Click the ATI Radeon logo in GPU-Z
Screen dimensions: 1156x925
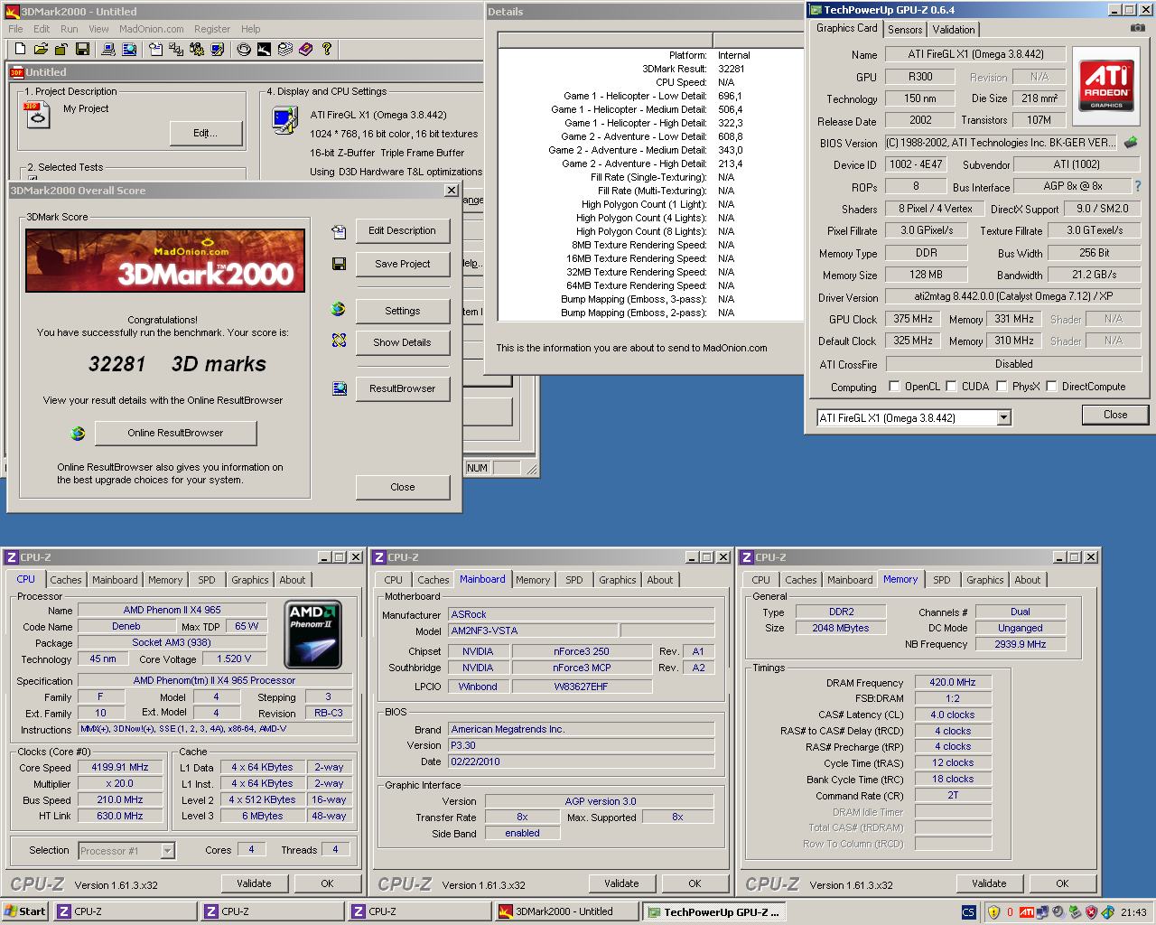[1106, 86]
